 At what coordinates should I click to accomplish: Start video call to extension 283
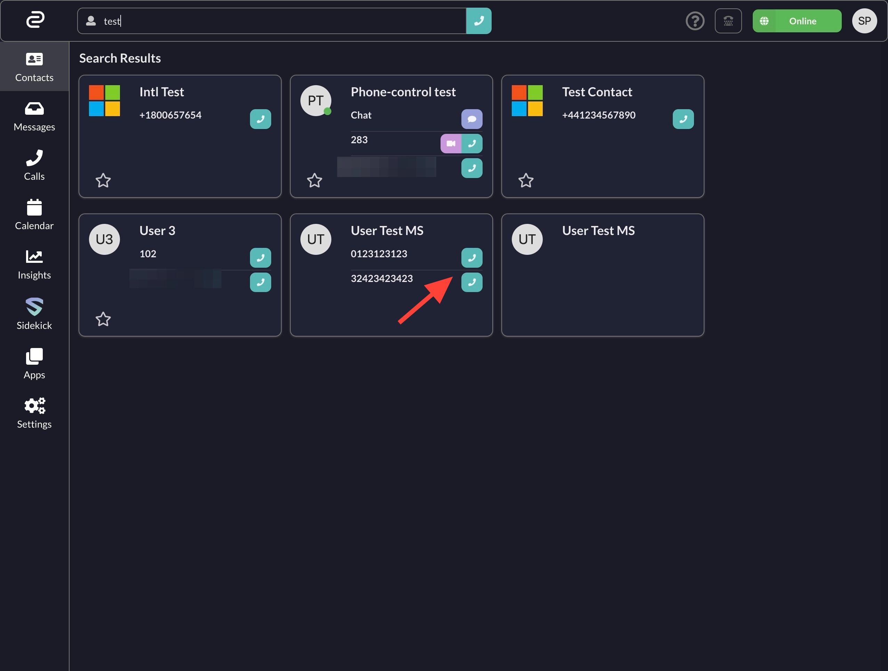pyautogui.click(x=451, y=144)
